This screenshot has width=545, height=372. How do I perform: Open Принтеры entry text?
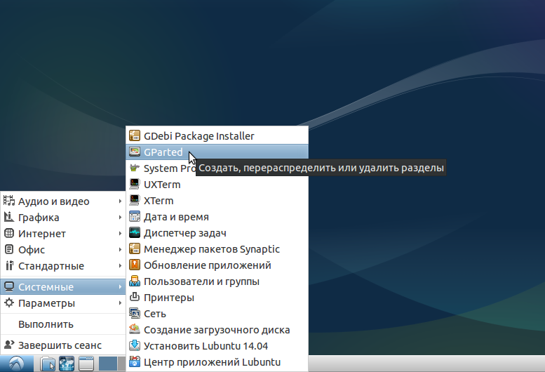(x=169, y=298)
